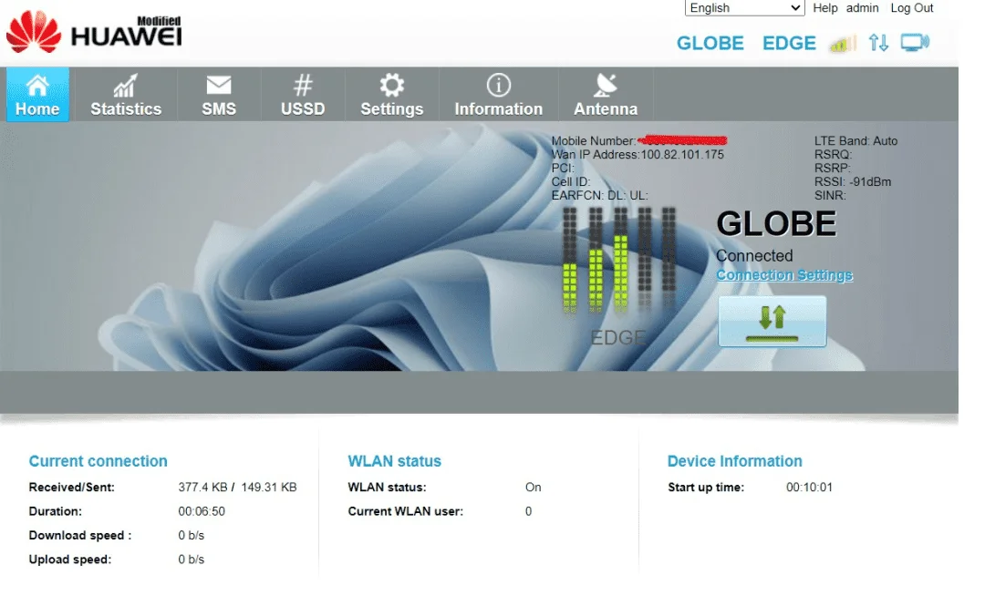Click the EDGE network type in header
The width and height of the screenshot is (985, 606).
point(789,44)
